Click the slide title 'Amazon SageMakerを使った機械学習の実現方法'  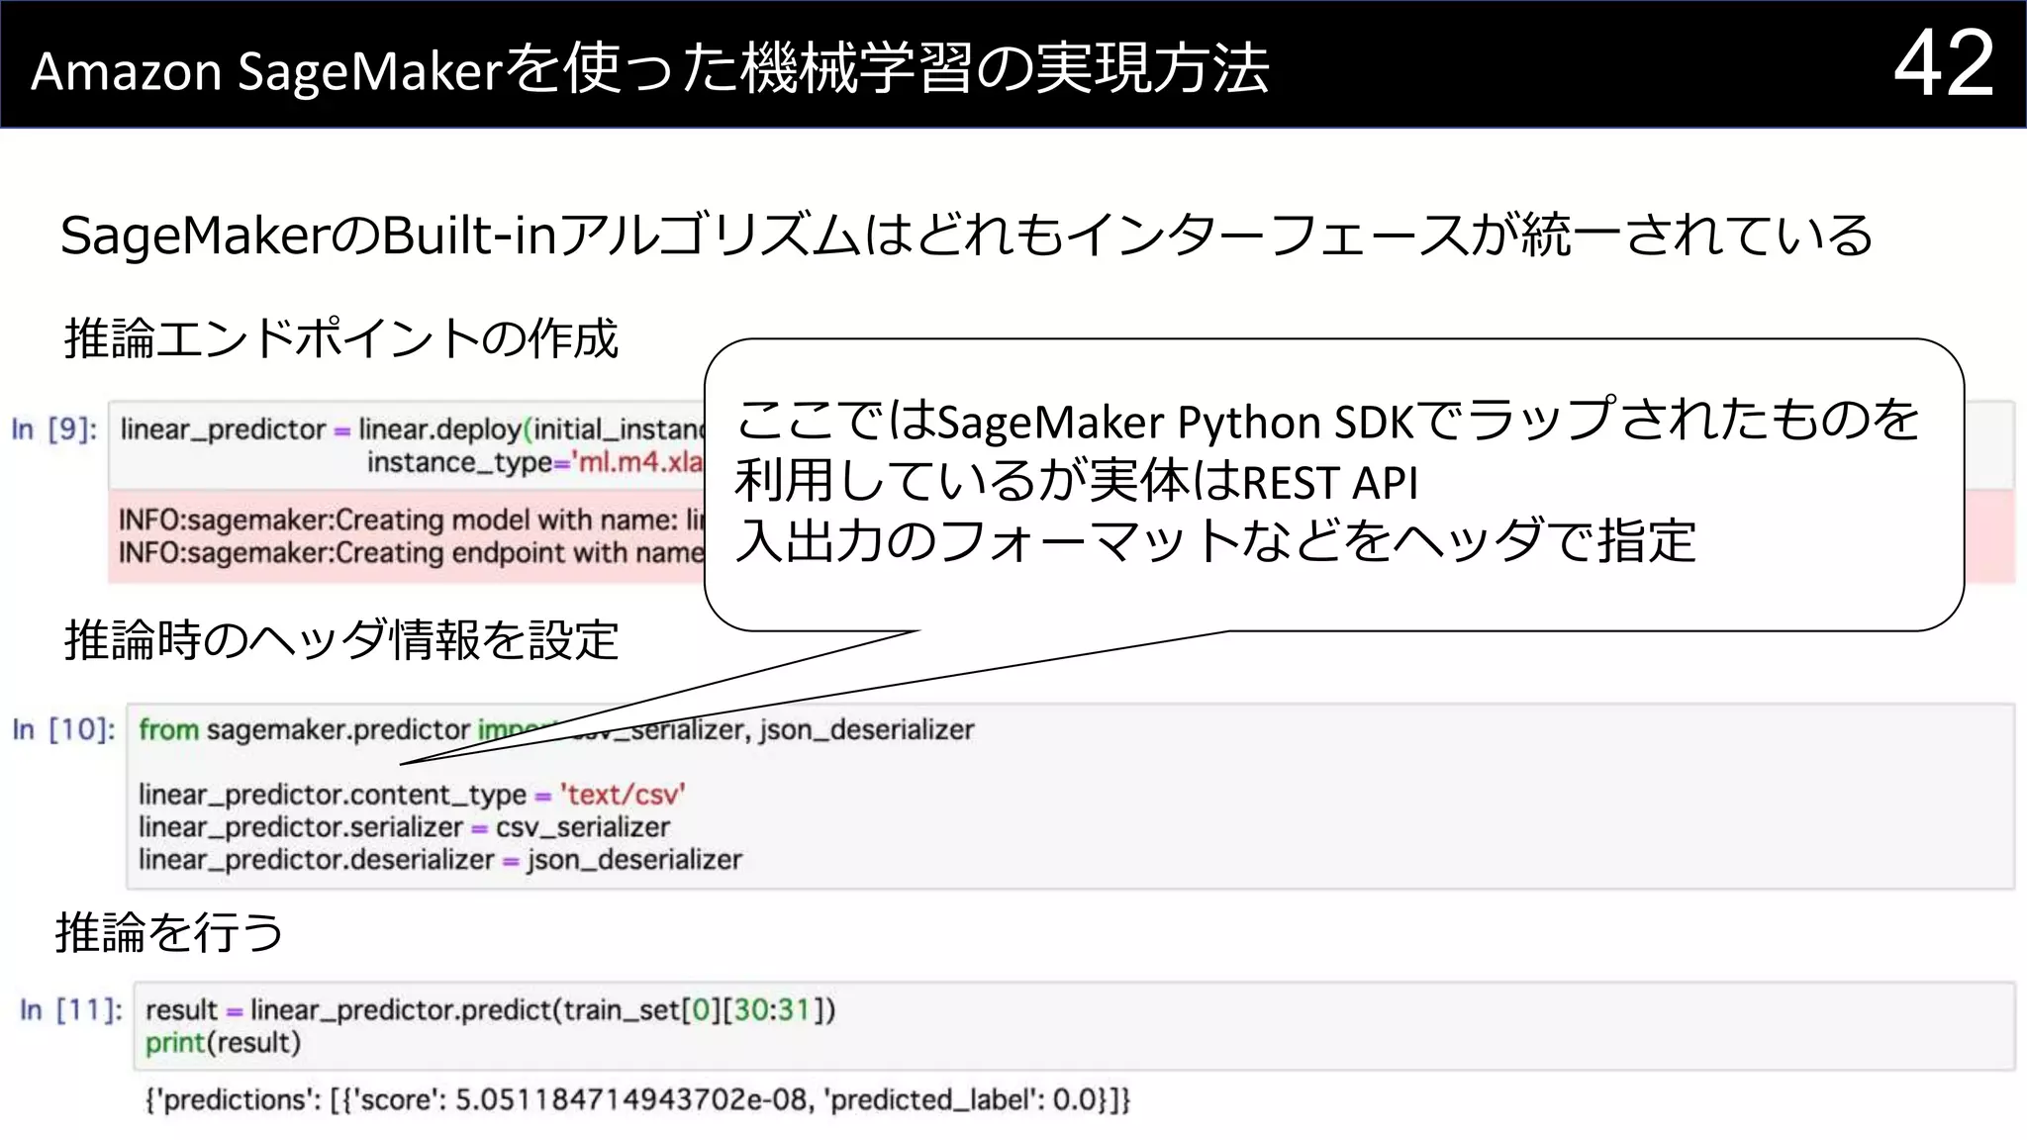pyautogui.click(x=649, y=69)
